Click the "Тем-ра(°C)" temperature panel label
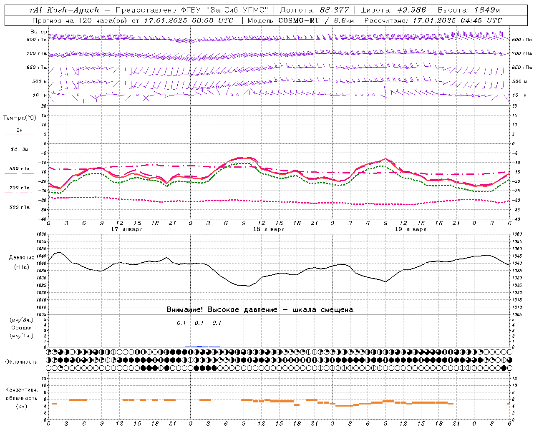Image resolution: width=534 pixels, height=427 pixels. tap(20, 118)
